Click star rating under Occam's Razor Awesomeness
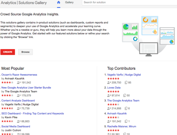The image size is (177, 135). [x=7, y=82]
